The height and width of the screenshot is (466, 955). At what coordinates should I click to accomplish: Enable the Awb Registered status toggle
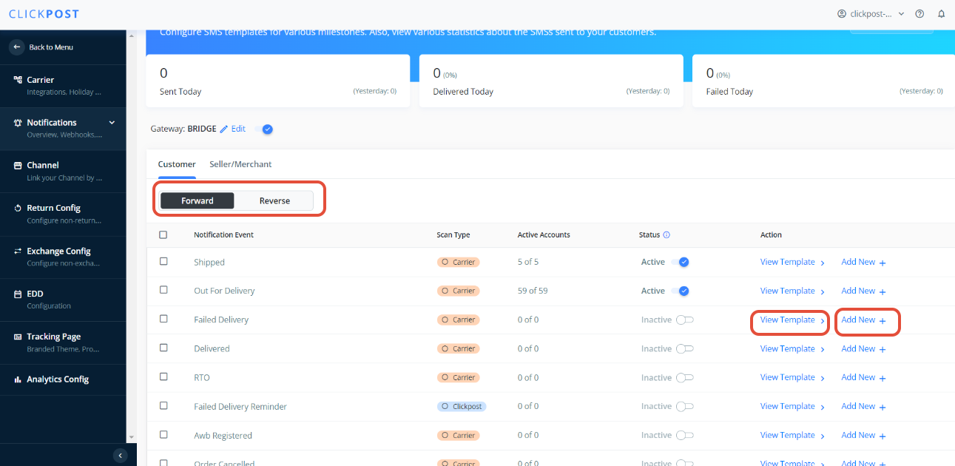click(685, 435)
